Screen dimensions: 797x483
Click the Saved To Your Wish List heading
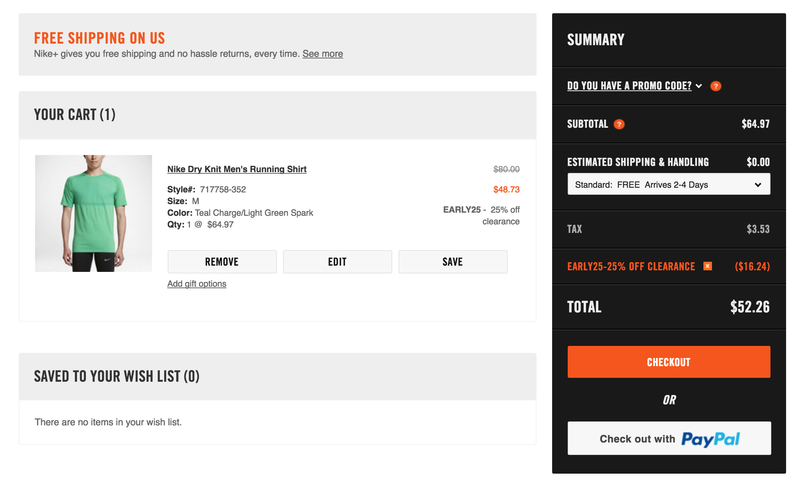tap(117, 376)
